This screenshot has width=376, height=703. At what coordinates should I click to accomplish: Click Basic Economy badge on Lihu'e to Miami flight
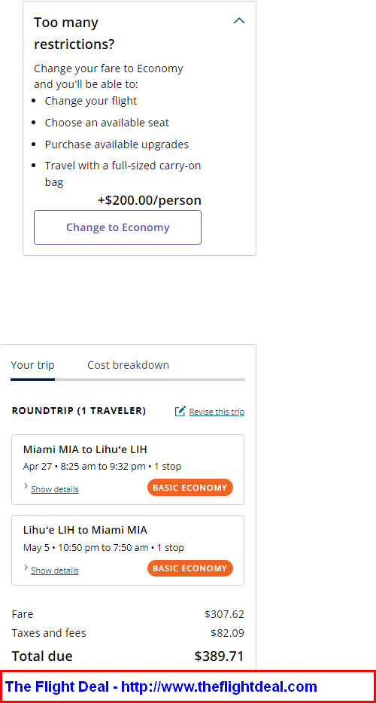point(190,568)
